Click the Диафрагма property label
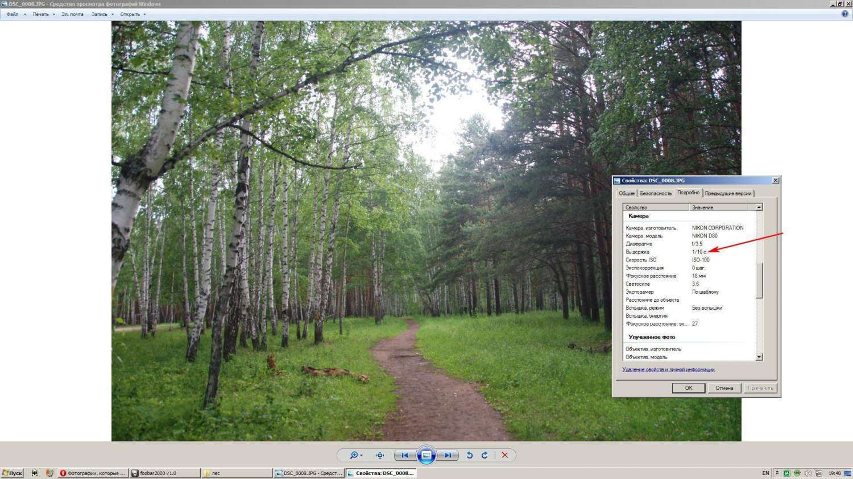 coord(639,244)
